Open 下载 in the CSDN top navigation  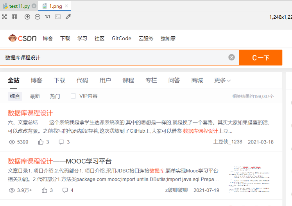point(65,38)
